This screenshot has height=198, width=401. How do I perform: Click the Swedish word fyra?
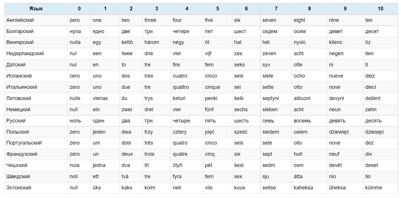tap(177, 176)
